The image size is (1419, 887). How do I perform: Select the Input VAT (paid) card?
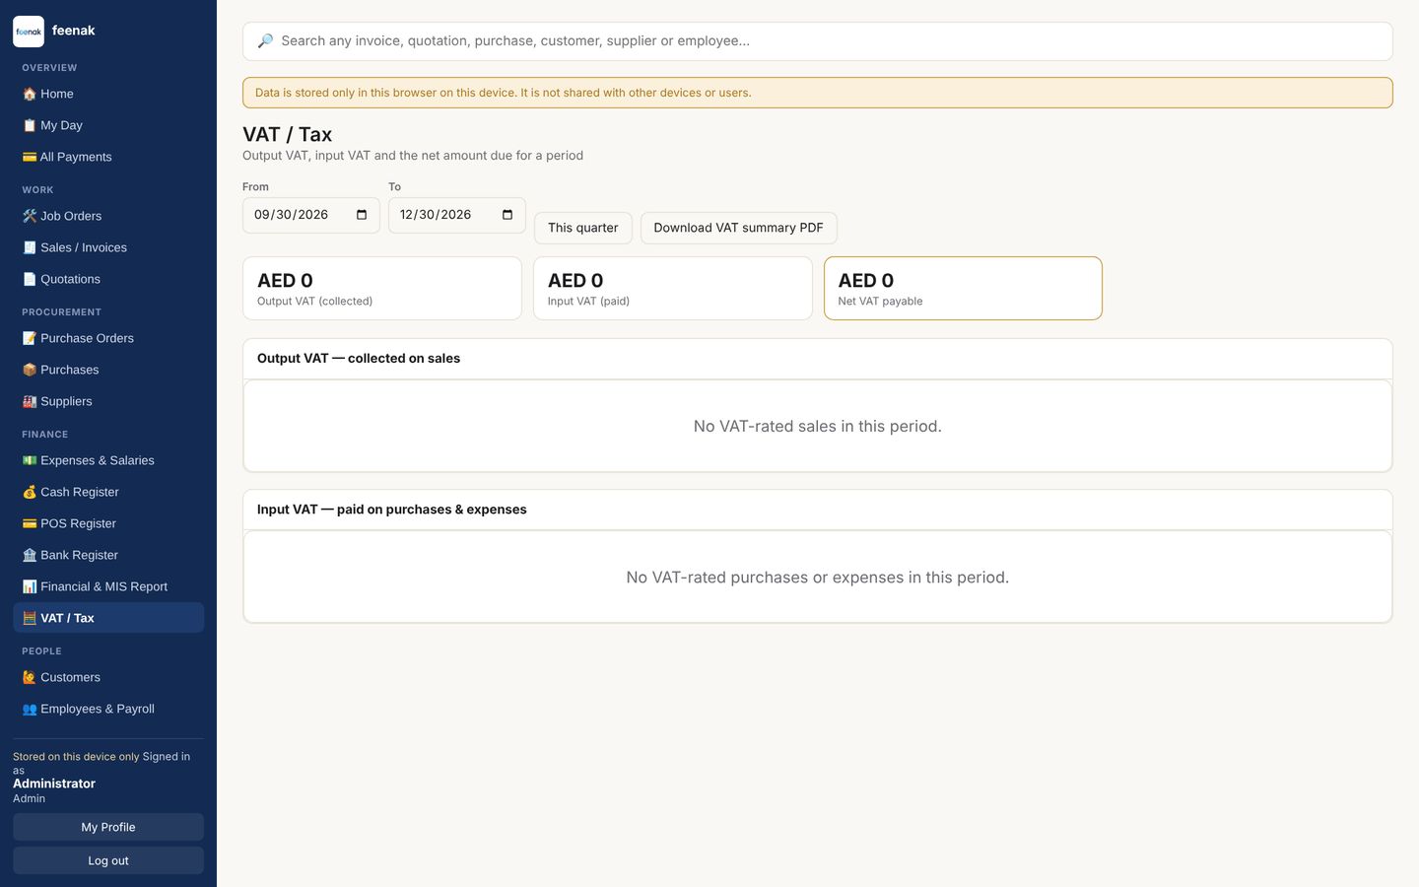(673, 289)
